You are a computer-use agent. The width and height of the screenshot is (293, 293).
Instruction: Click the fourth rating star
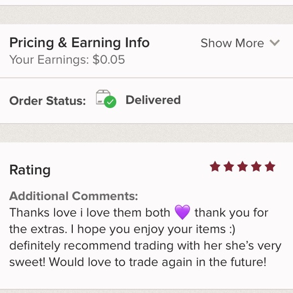(x=257, y=166)
